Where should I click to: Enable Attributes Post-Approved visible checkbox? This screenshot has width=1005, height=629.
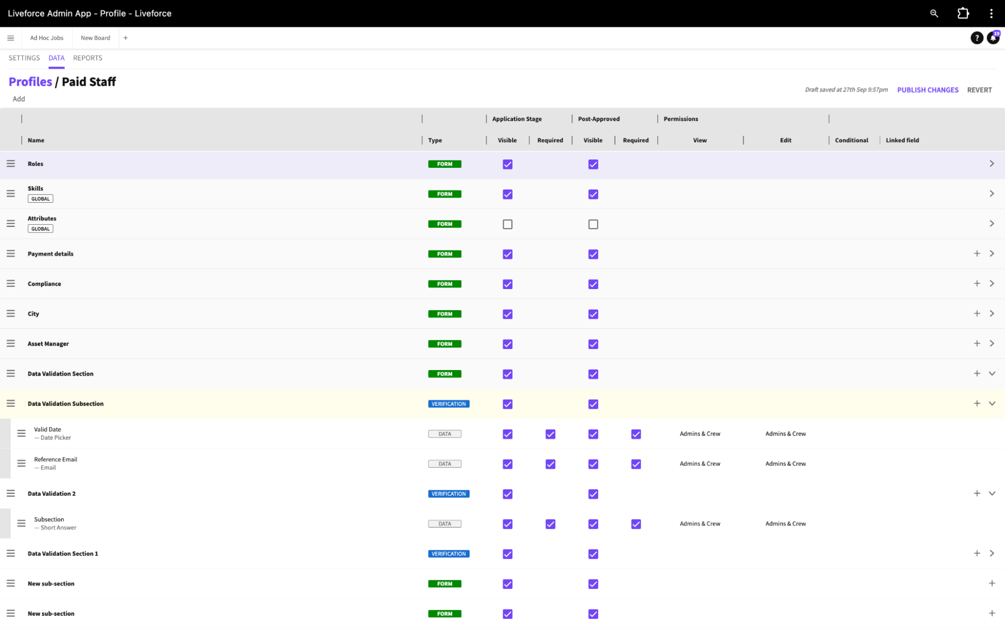pyautogui.click(x=593, y=224)
